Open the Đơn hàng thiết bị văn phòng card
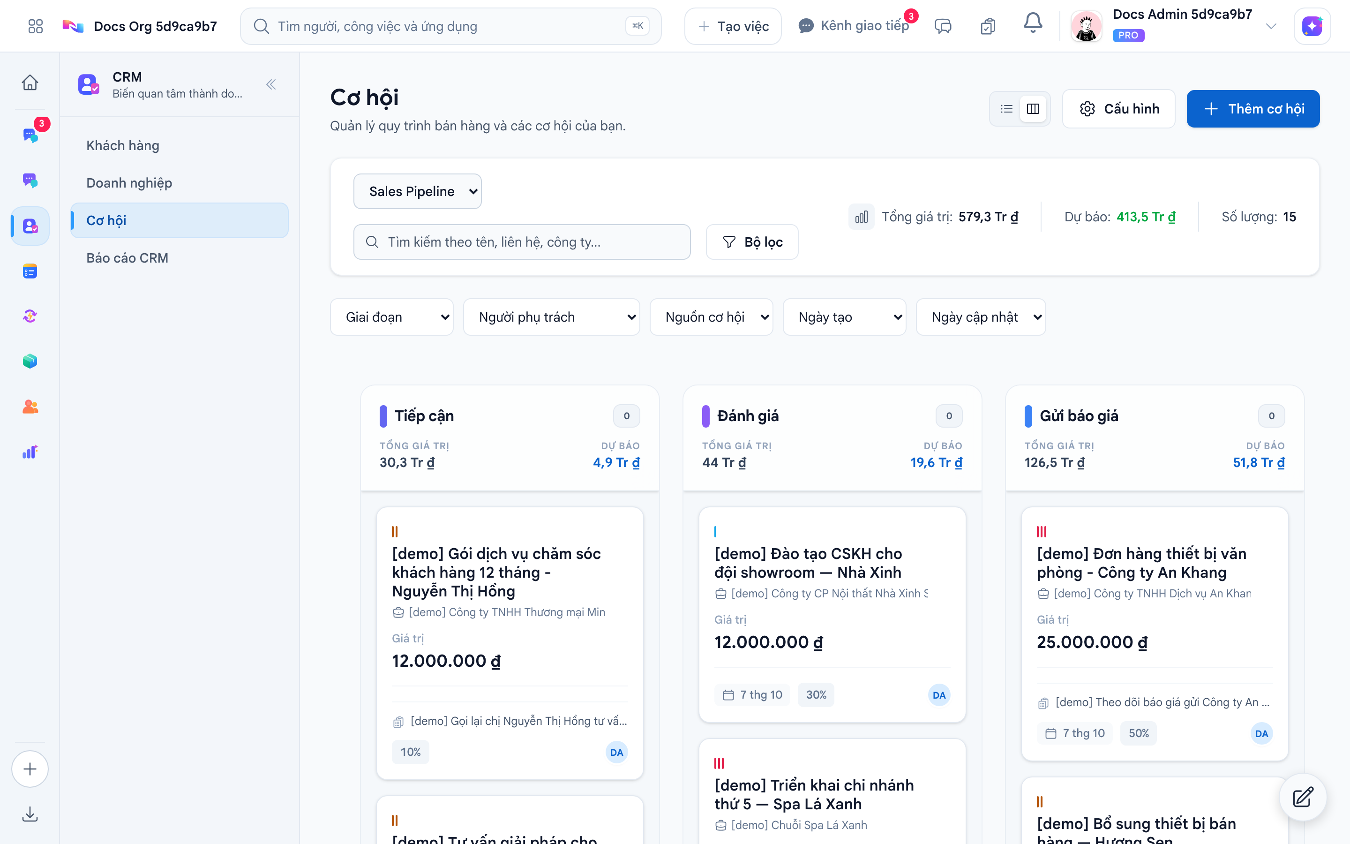 1154,633
